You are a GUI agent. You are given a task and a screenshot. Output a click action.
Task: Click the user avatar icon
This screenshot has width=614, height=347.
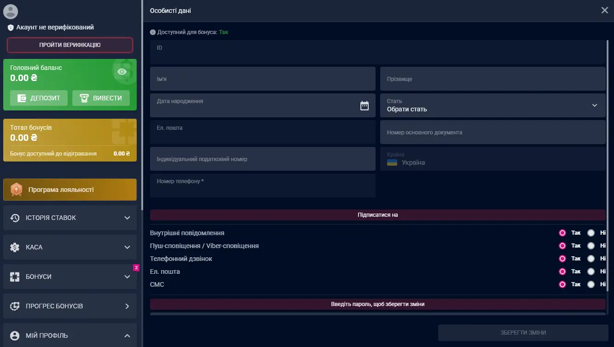(11, 11)
